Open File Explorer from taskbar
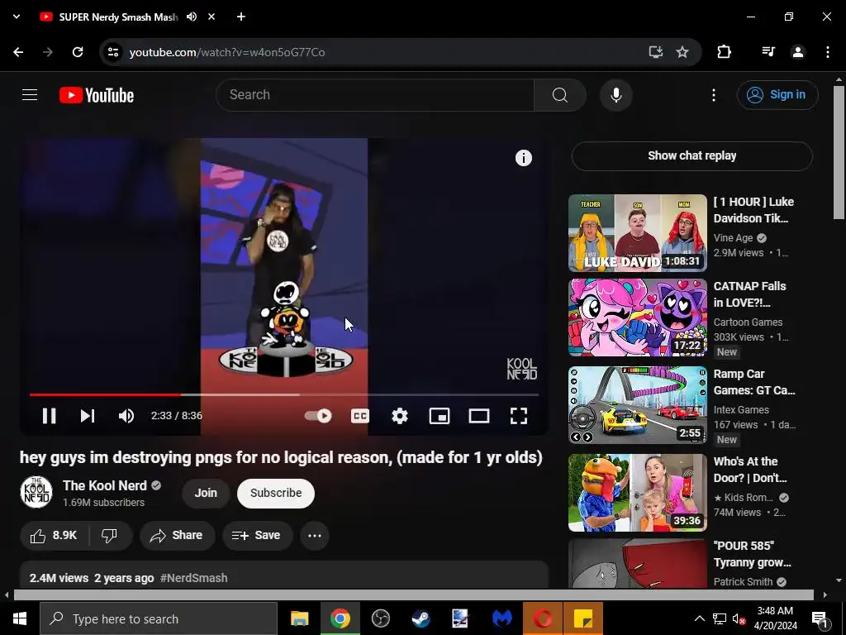This screenshot has height=635, width=846. pyautogui.click(x=299, y=618)
